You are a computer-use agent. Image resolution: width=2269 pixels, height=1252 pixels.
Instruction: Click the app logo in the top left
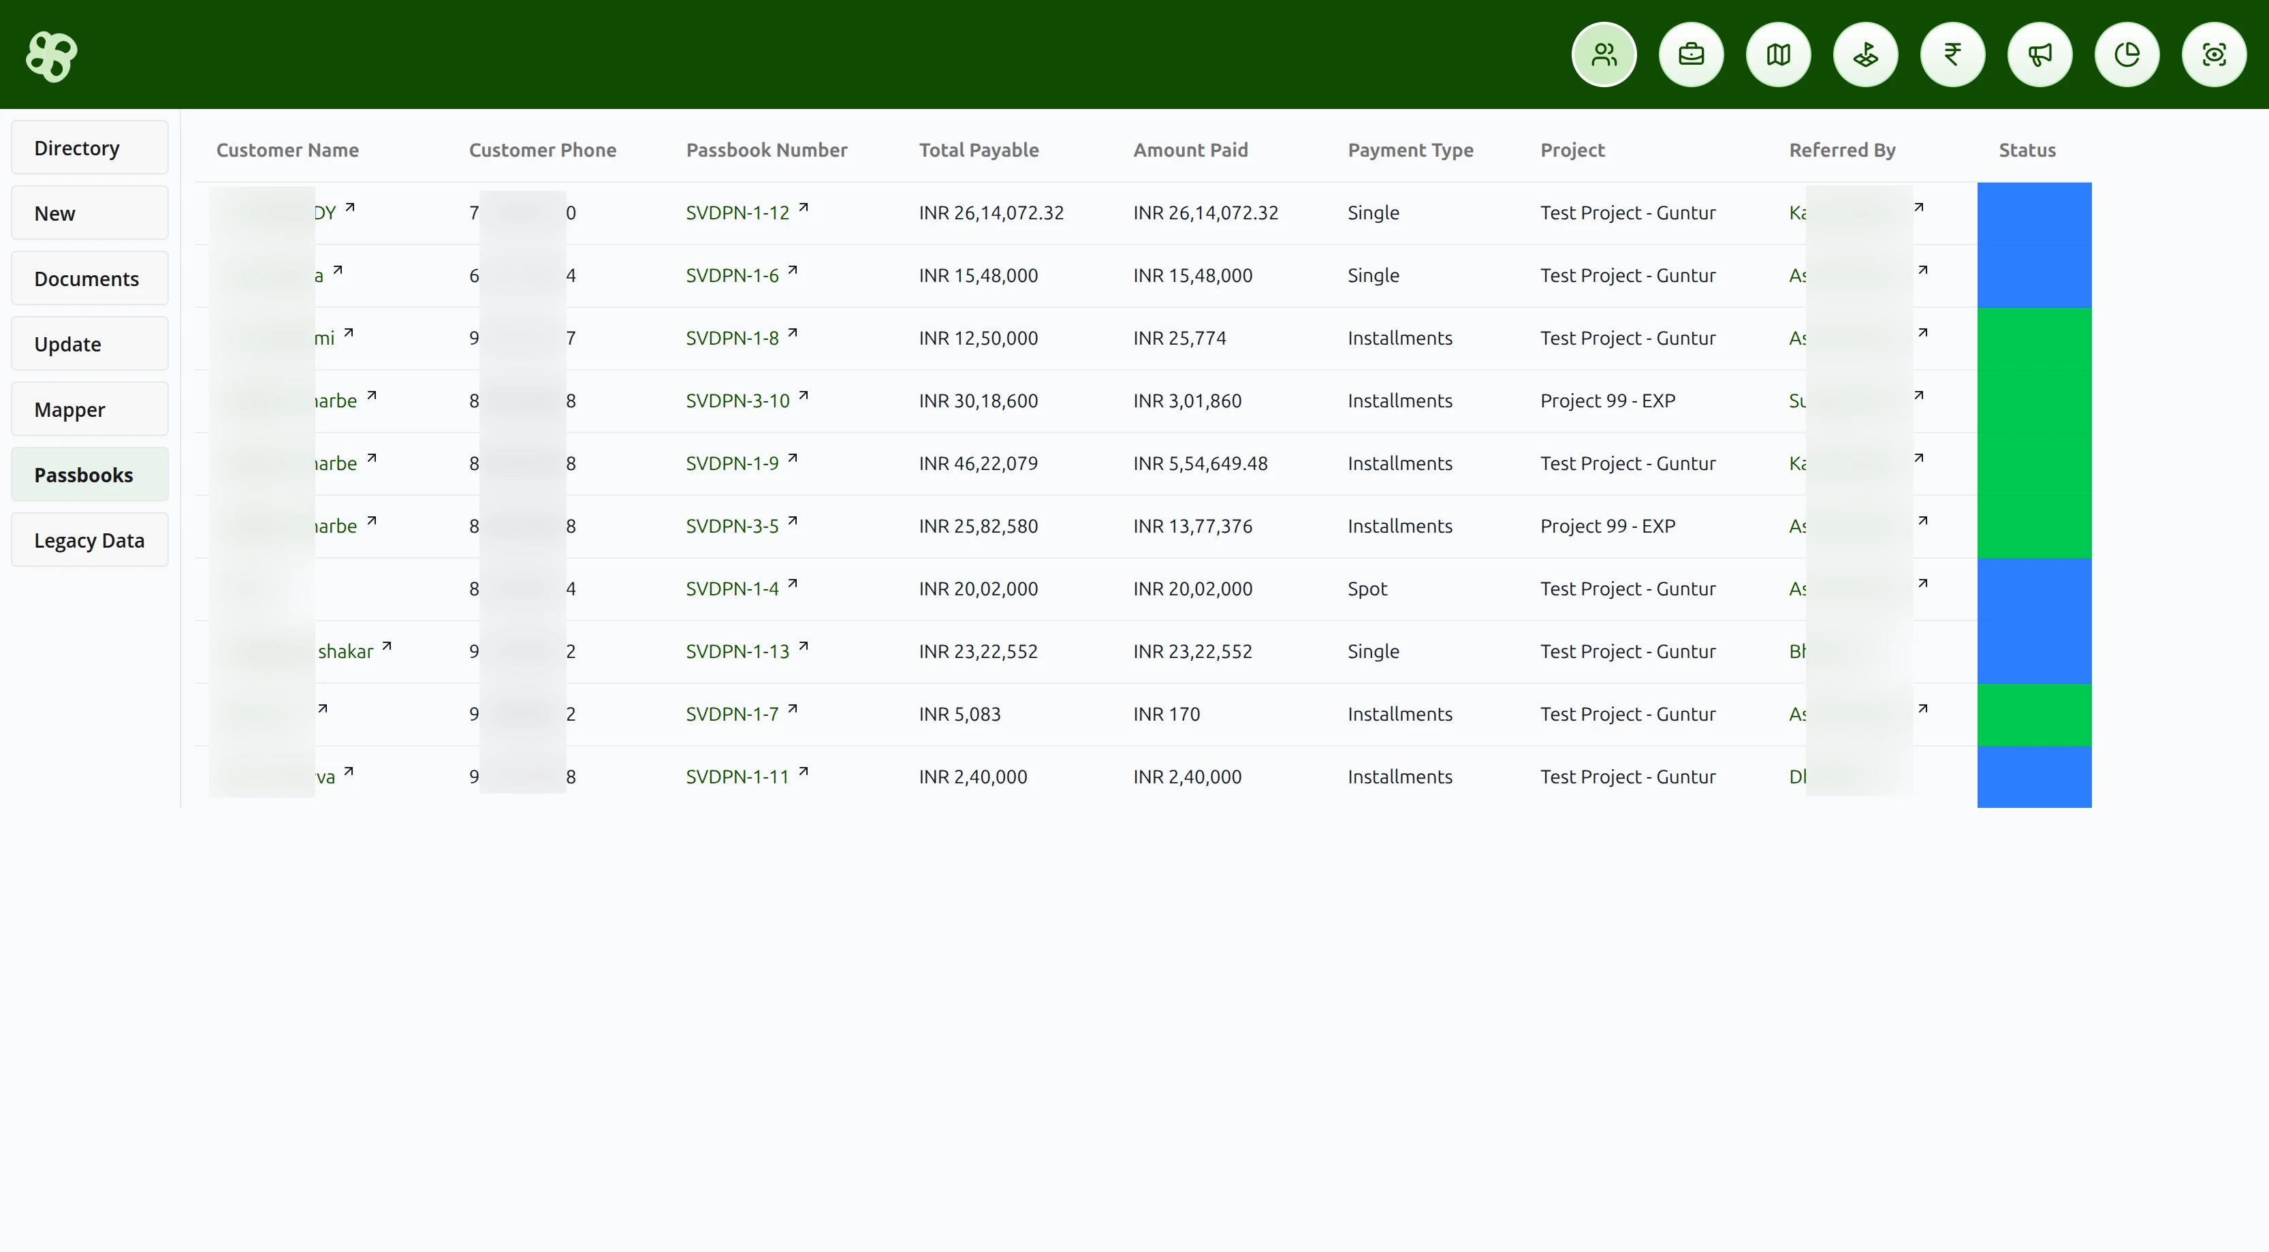[x=50, y=55]
